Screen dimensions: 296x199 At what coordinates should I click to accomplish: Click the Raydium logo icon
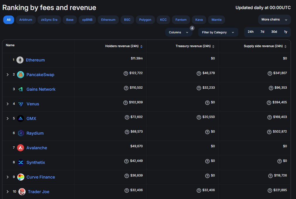(21, 133)
